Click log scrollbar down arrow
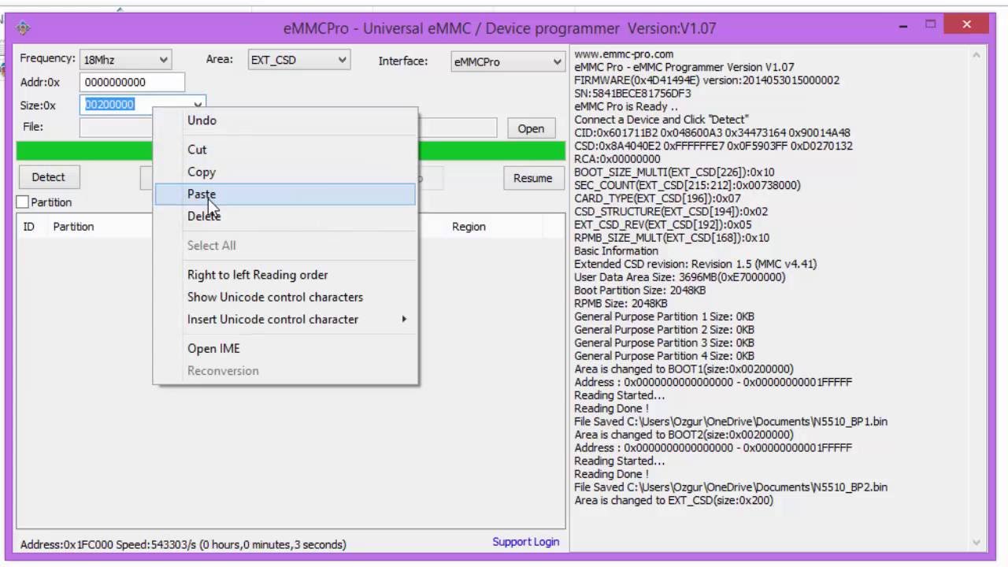This screenshot has height=567, width=1008. pos(976,543)
